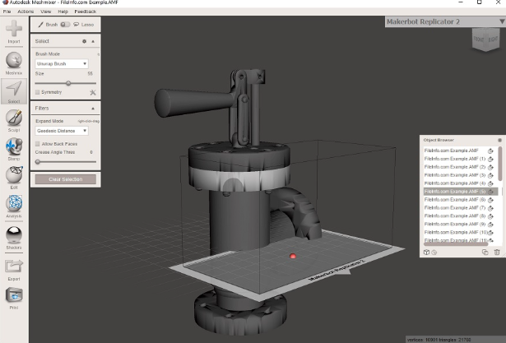Screen dimensions: 506x343
Task: Toggle visibility of FileInfo.com Example.AMF (9)
Action: 490,225
